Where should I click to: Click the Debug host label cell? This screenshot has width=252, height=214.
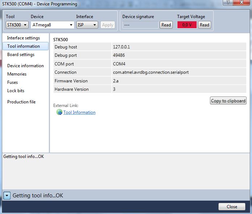coord(82,47)
